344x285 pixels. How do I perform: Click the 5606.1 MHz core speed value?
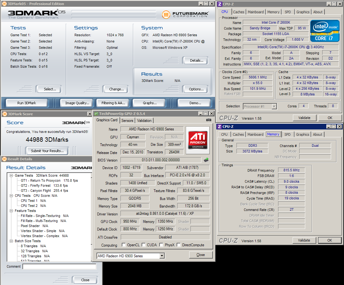[x=258, y=77]
